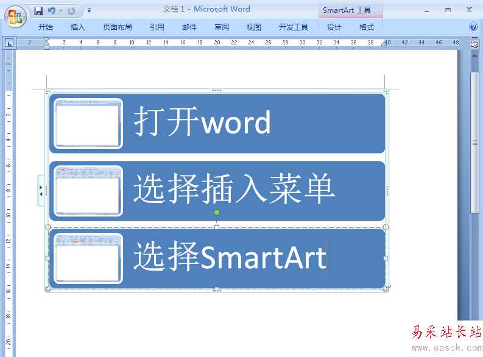
Task: Click the vertical scrollbar up arrow
Action: (x=474, y=56)
